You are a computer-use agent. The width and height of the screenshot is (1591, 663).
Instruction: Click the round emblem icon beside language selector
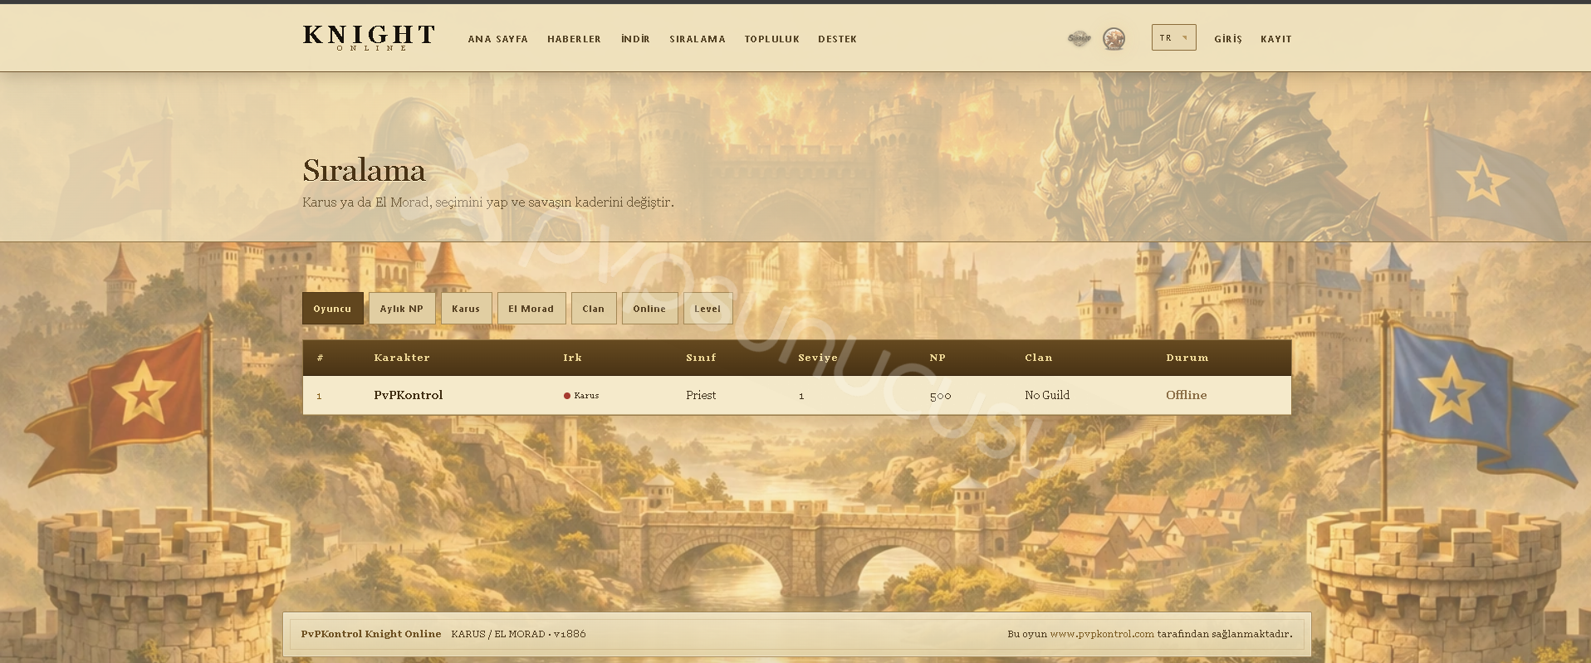tap(1114, 38)
